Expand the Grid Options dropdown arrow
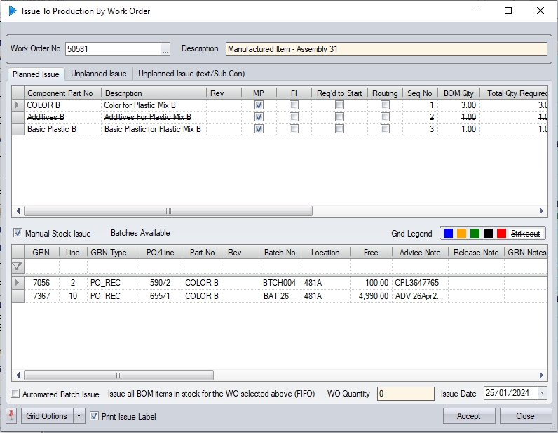The image size is (558, 433). pos(79,416)
